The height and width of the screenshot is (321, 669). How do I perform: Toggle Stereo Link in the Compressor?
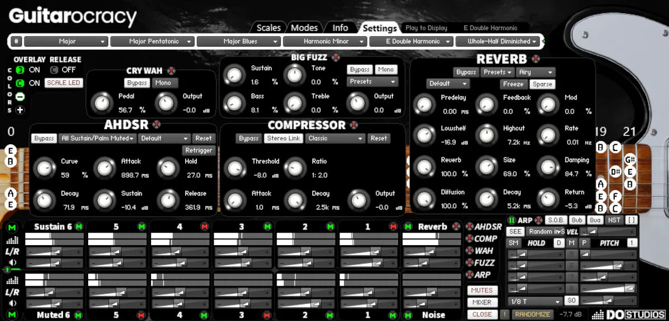[x=284, y=138]
